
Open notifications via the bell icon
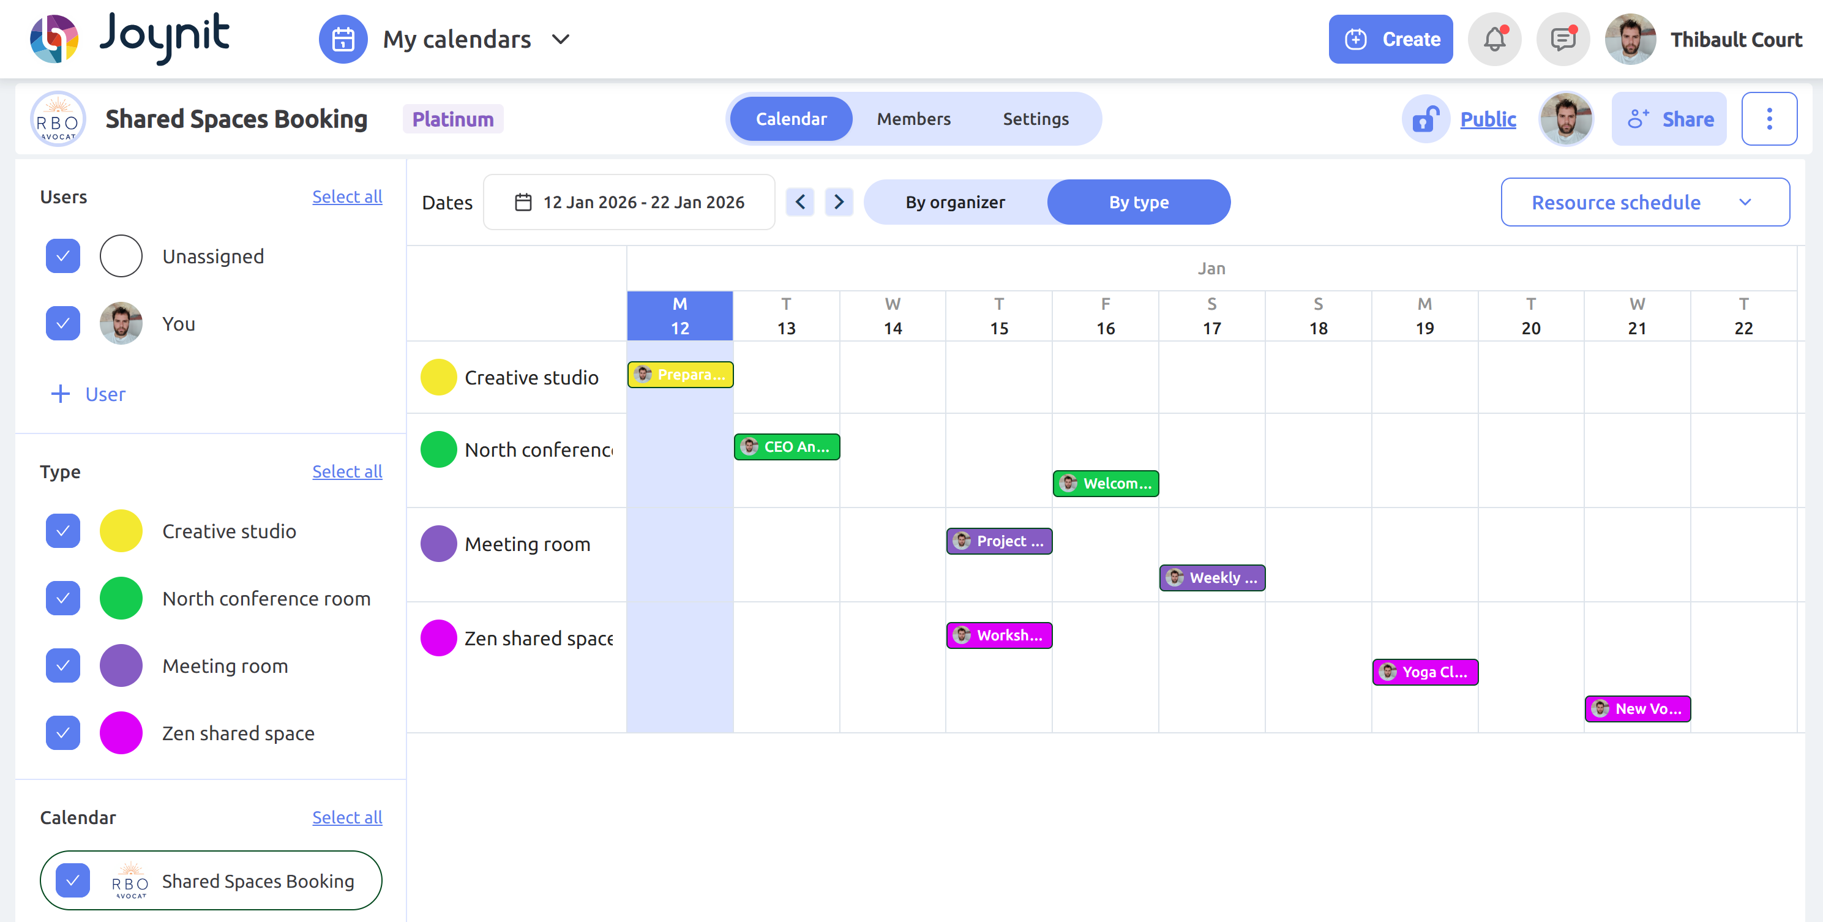[x=1494, y=39]
